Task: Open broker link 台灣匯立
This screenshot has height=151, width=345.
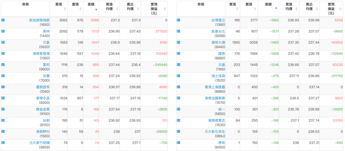Action: point(218,20)
